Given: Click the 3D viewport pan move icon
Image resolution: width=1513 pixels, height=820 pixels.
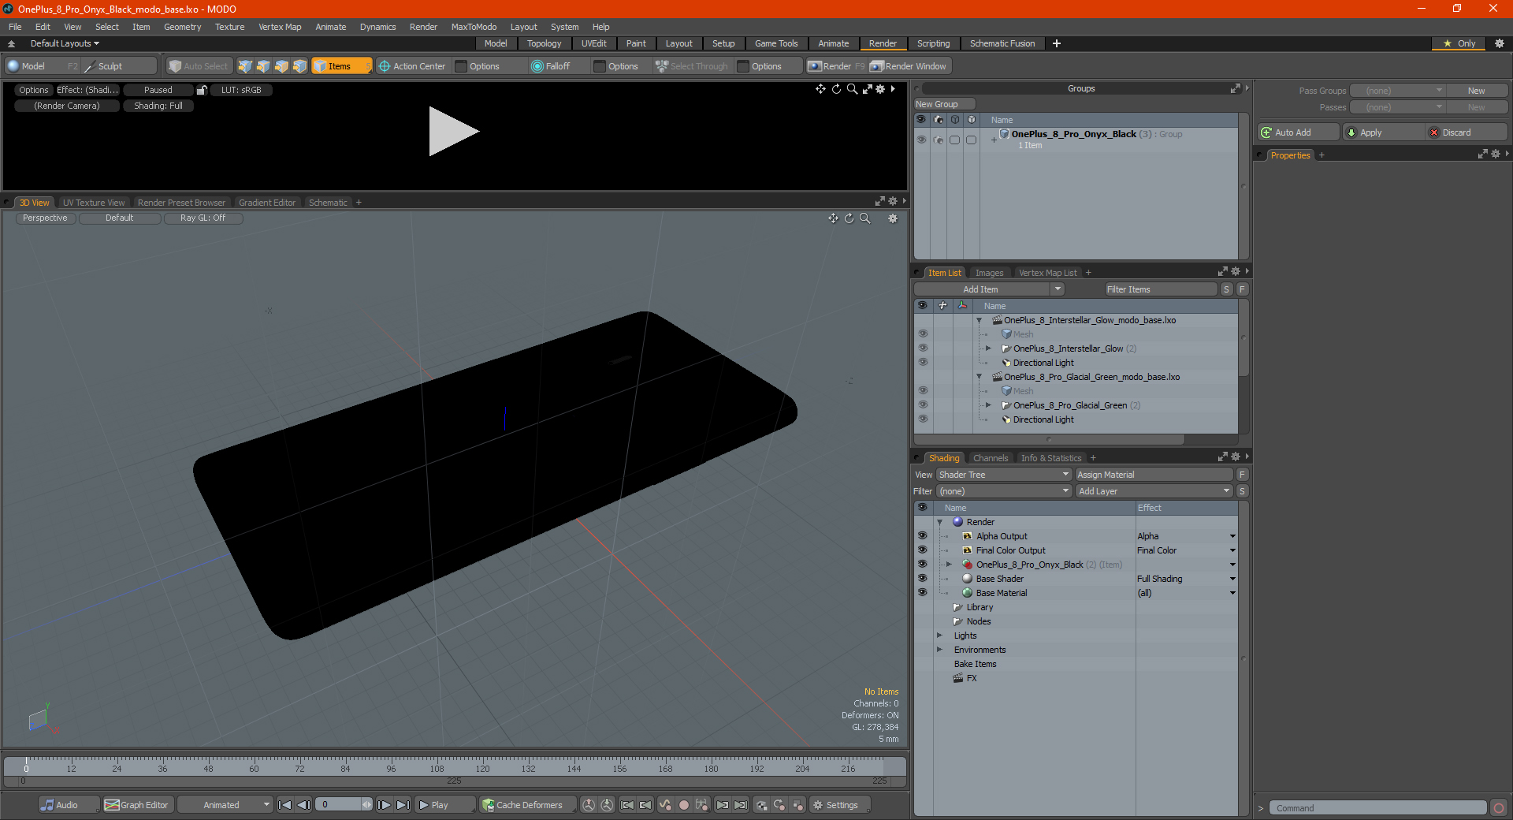Looking at the screenshot, I should 833,218.
